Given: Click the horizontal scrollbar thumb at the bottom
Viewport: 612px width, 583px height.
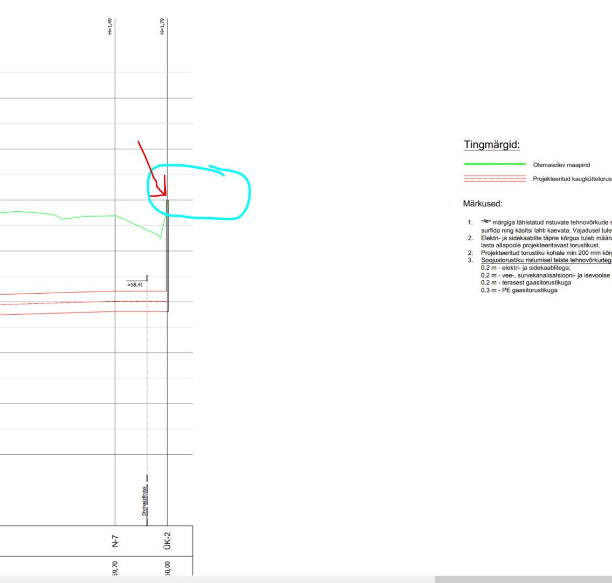Looking at the screenshot, I should [524, 579].
